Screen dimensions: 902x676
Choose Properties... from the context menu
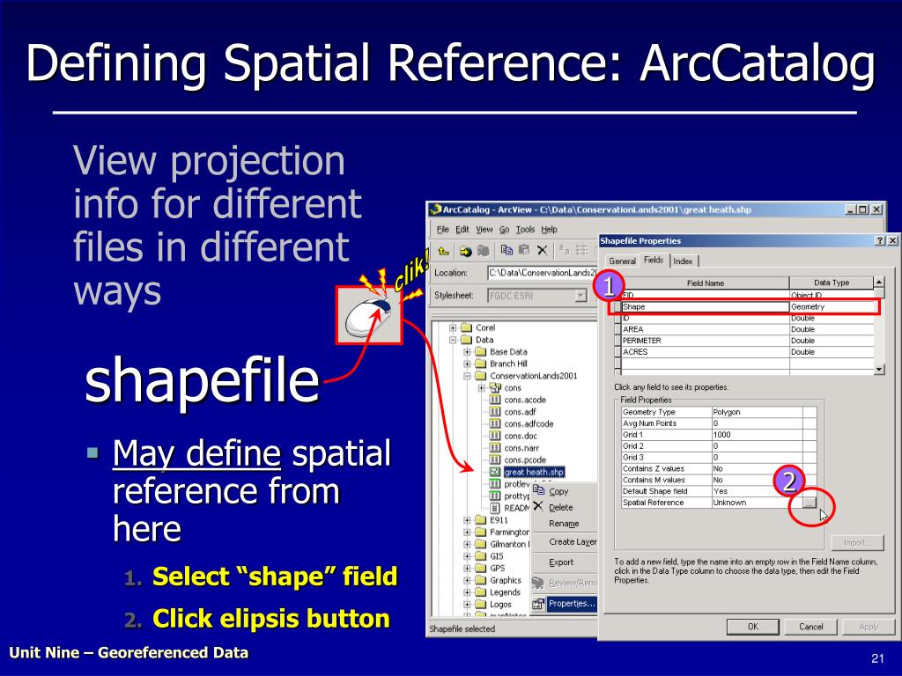(572, 604)
